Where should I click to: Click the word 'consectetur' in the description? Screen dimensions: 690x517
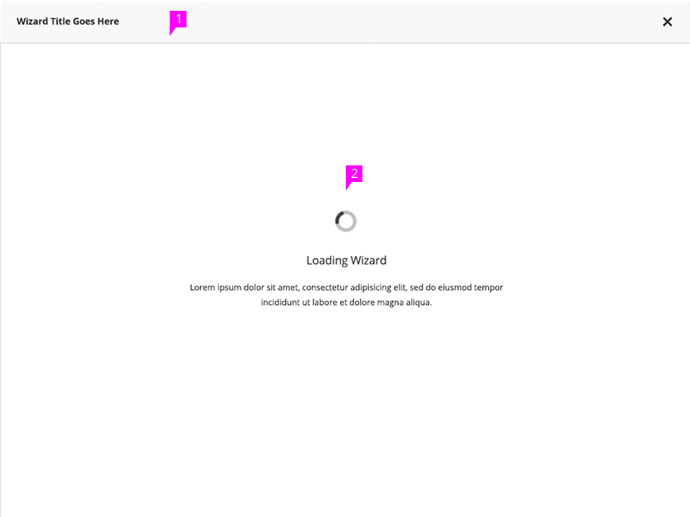coord(328,288)
